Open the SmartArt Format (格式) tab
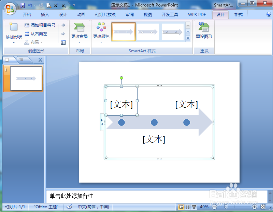The image size is (273, 212). click(x=238, y=15)
